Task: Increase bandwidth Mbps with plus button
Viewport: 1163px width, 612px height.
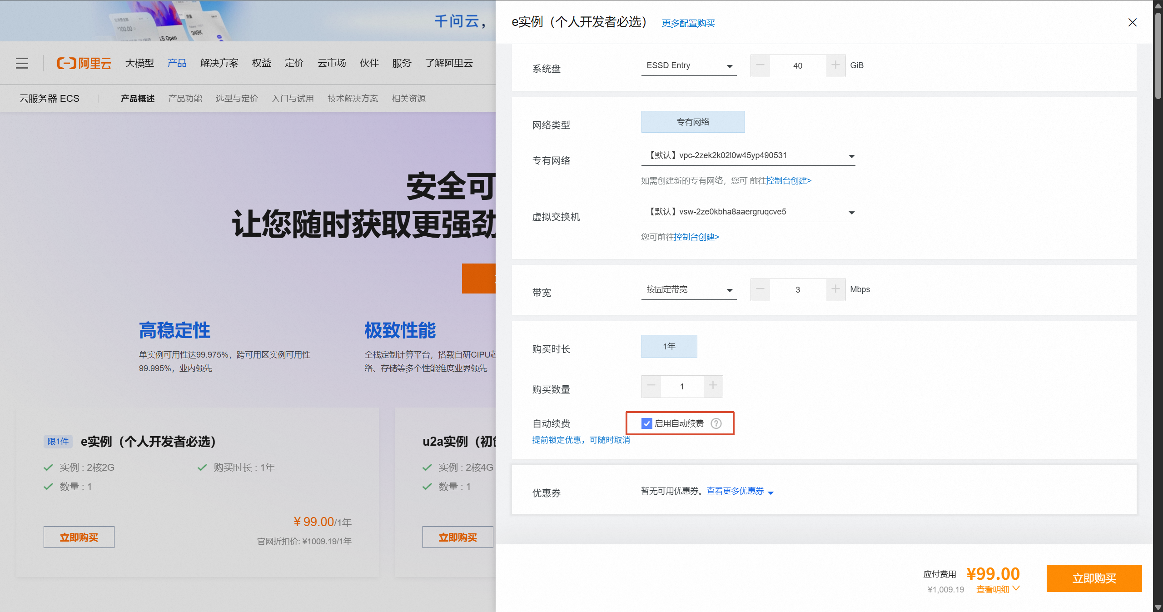Action: [835, 289]
